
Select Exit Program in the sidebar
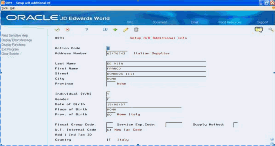point(10,49)
